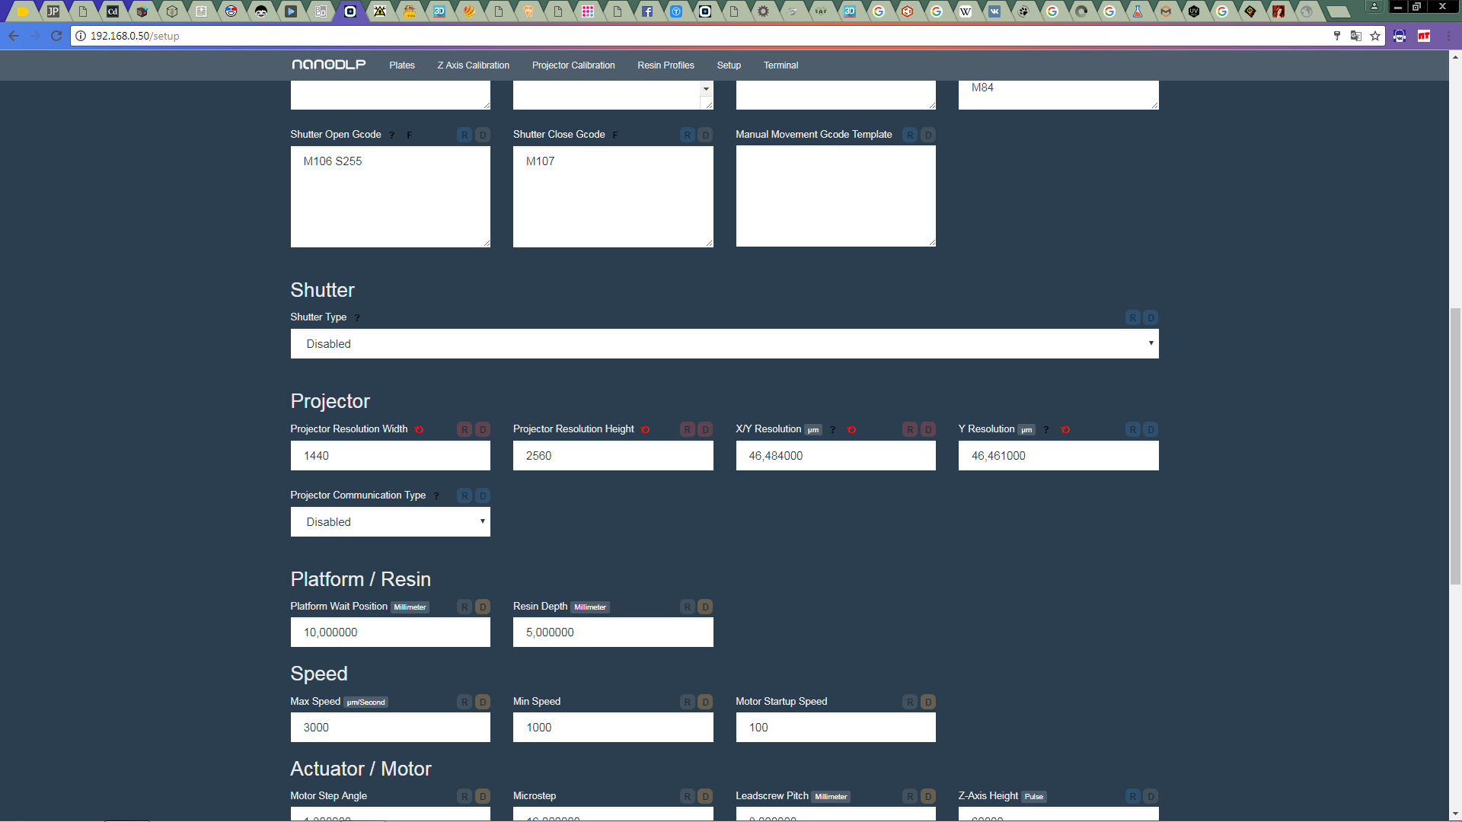The width and height of the screenshot is (1462, 822).
Task: Click question mark beside Projector Communication Type
Action: point(436,496)
